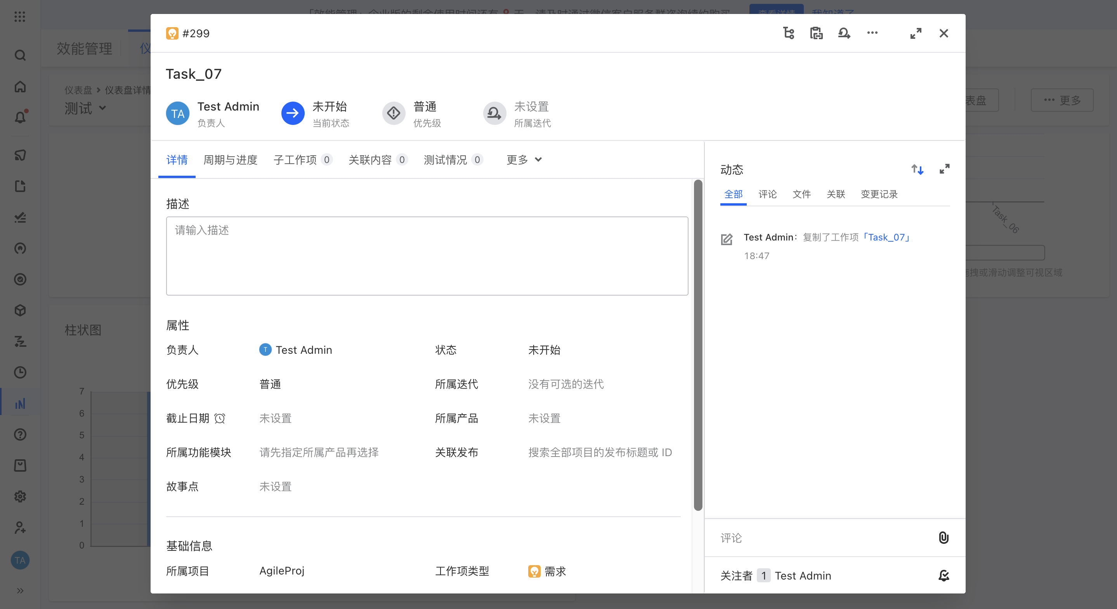Change current status 未开始 in header
The height and width of the screenshot is (609, 1117).
tap(316, 114)
